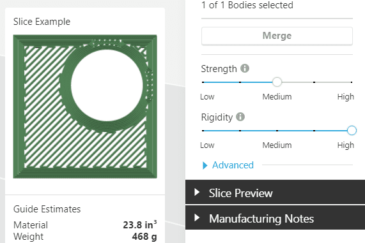Click the Merge button
365x243 pixels.
coord(277,36)
